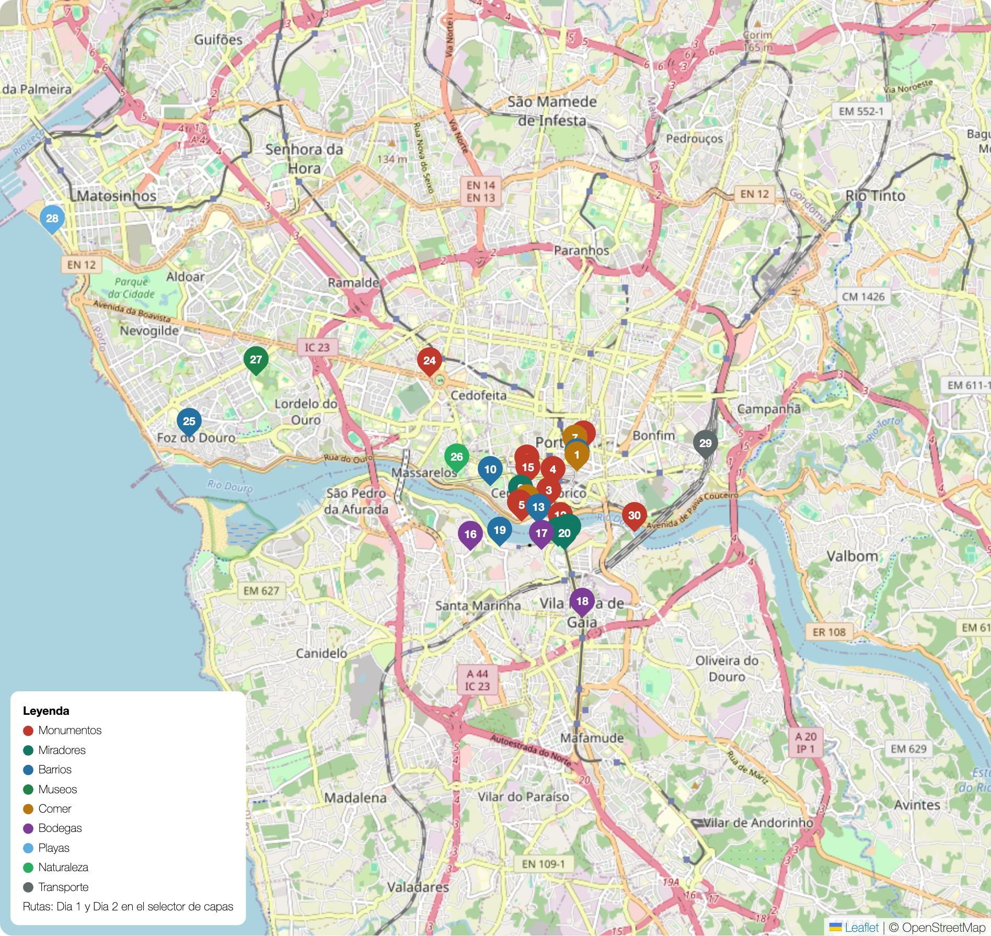Click the A 20 IP 1 road shield
This screenshot has width=991, height=936.
click(805, 743)
